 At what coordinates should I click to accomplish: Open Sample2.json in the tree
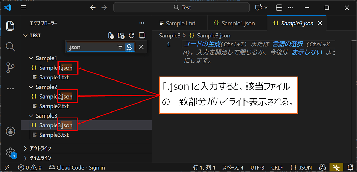pyautogui.click(x=56, y=97)
